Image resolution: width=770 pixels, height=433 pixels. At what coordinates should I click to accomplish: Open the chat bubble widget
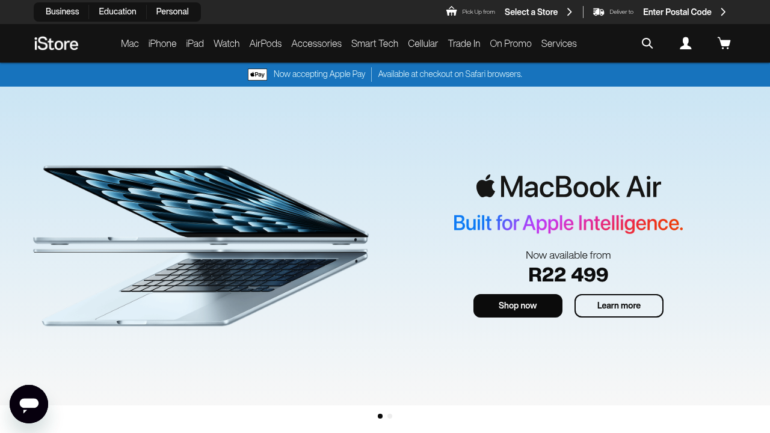point(29,404)
